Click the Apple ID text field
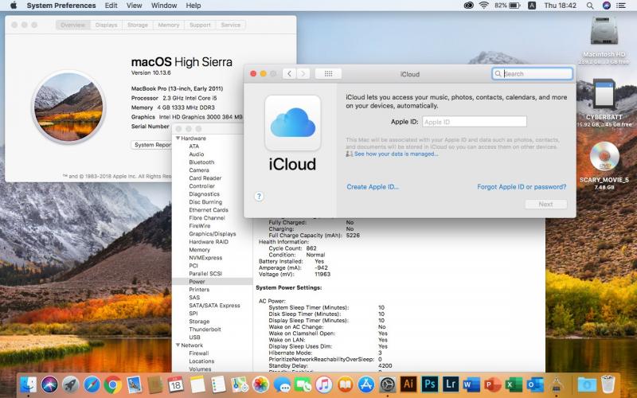Image resolution: width=637 pixels, height=398 pixels. tap(474, 122)
